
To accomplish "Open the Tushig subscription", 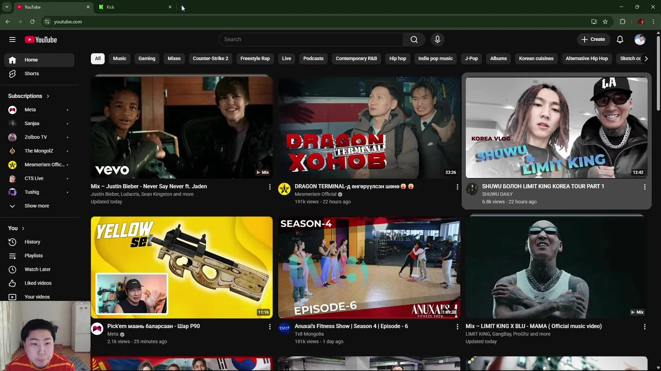I will pos(39,192).
